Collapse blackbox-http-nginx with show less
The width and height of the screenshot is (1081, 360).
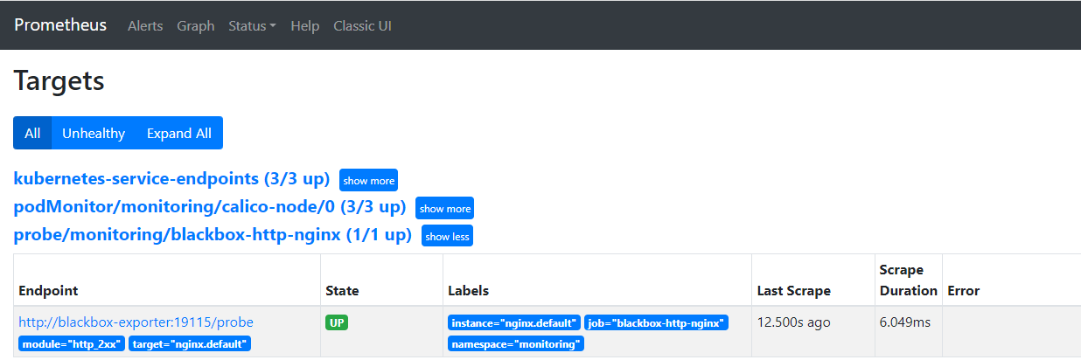[x=447, y=236]
